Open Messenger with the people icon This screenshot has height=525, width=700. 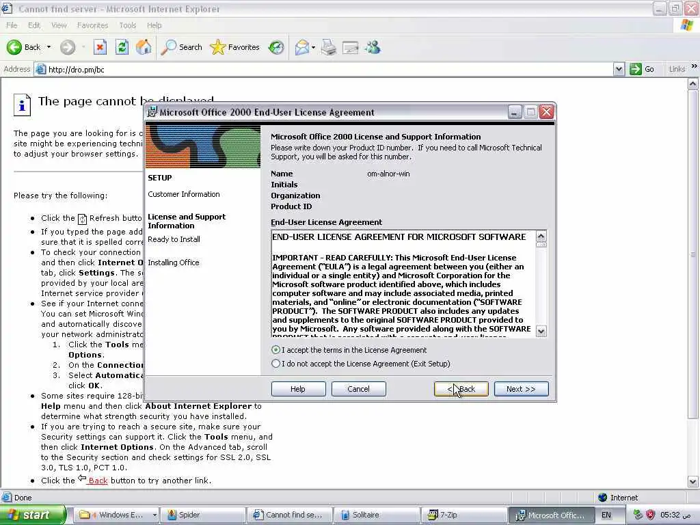373,47
